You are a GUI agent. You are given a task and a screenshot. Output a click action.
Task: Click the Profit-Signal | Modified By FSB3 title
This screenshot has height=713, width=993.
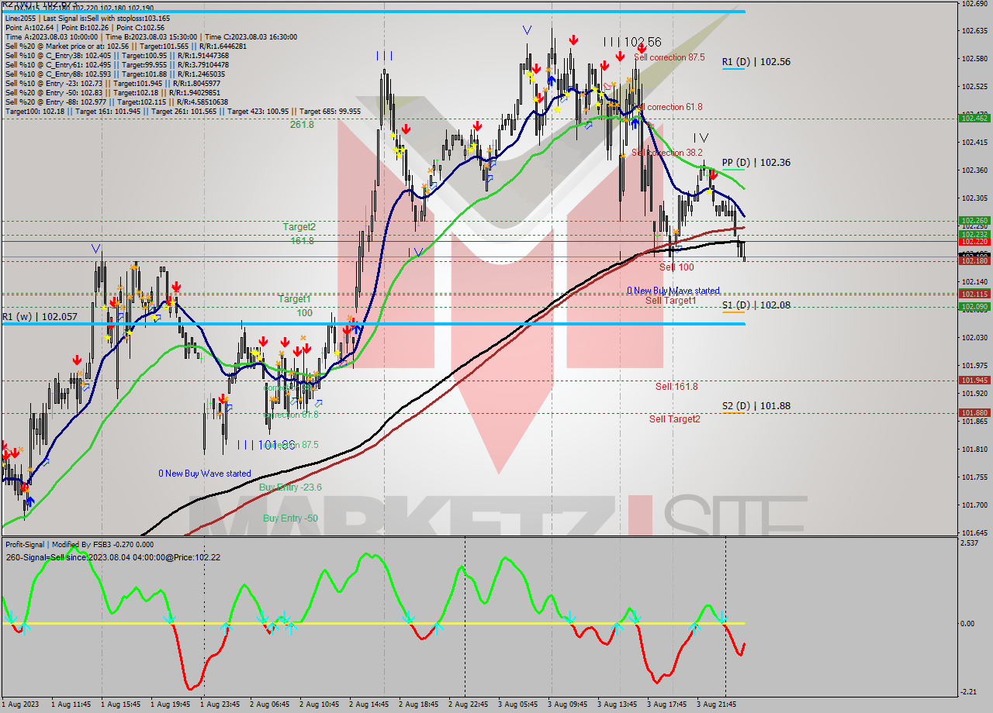point(79,545)
